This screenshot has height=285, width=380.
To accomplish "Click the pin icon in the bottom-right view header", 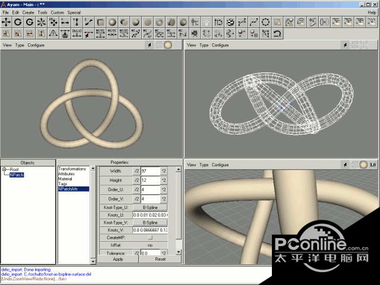I will pos(344,164).
